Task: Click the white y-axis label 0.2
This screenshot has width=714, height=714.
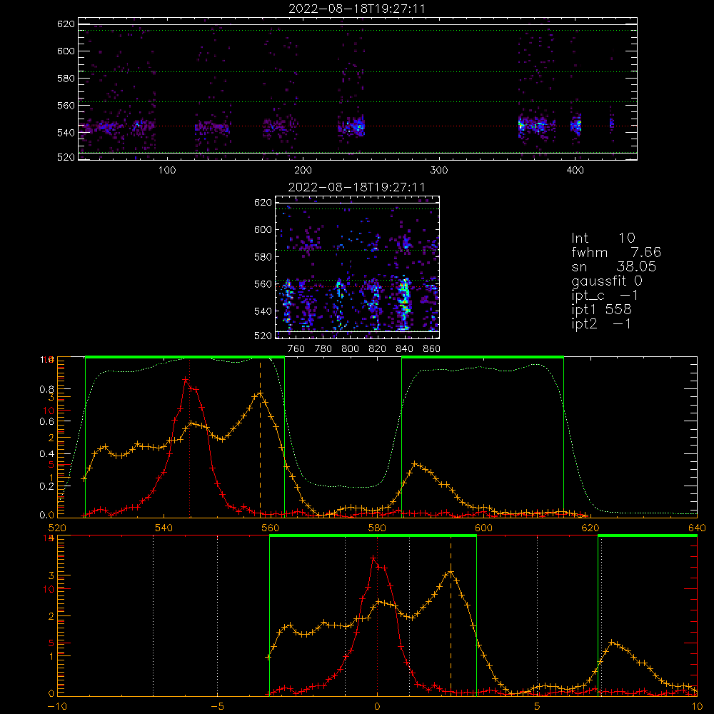Action: pos(47,486)
